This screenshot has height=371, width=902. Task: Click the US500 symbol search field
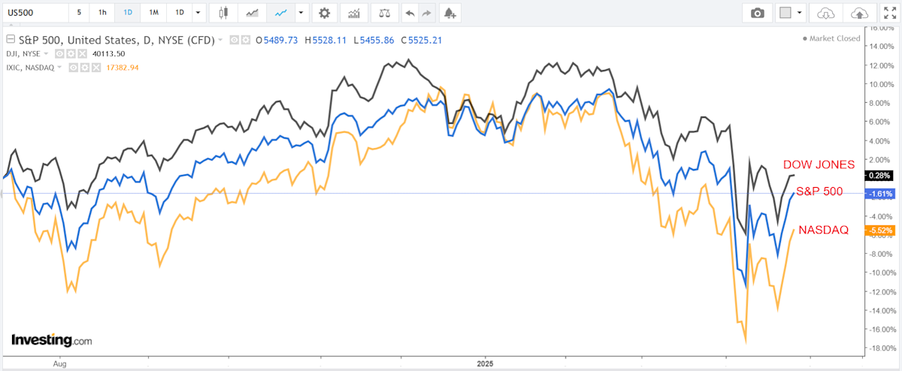pos(34,13)
